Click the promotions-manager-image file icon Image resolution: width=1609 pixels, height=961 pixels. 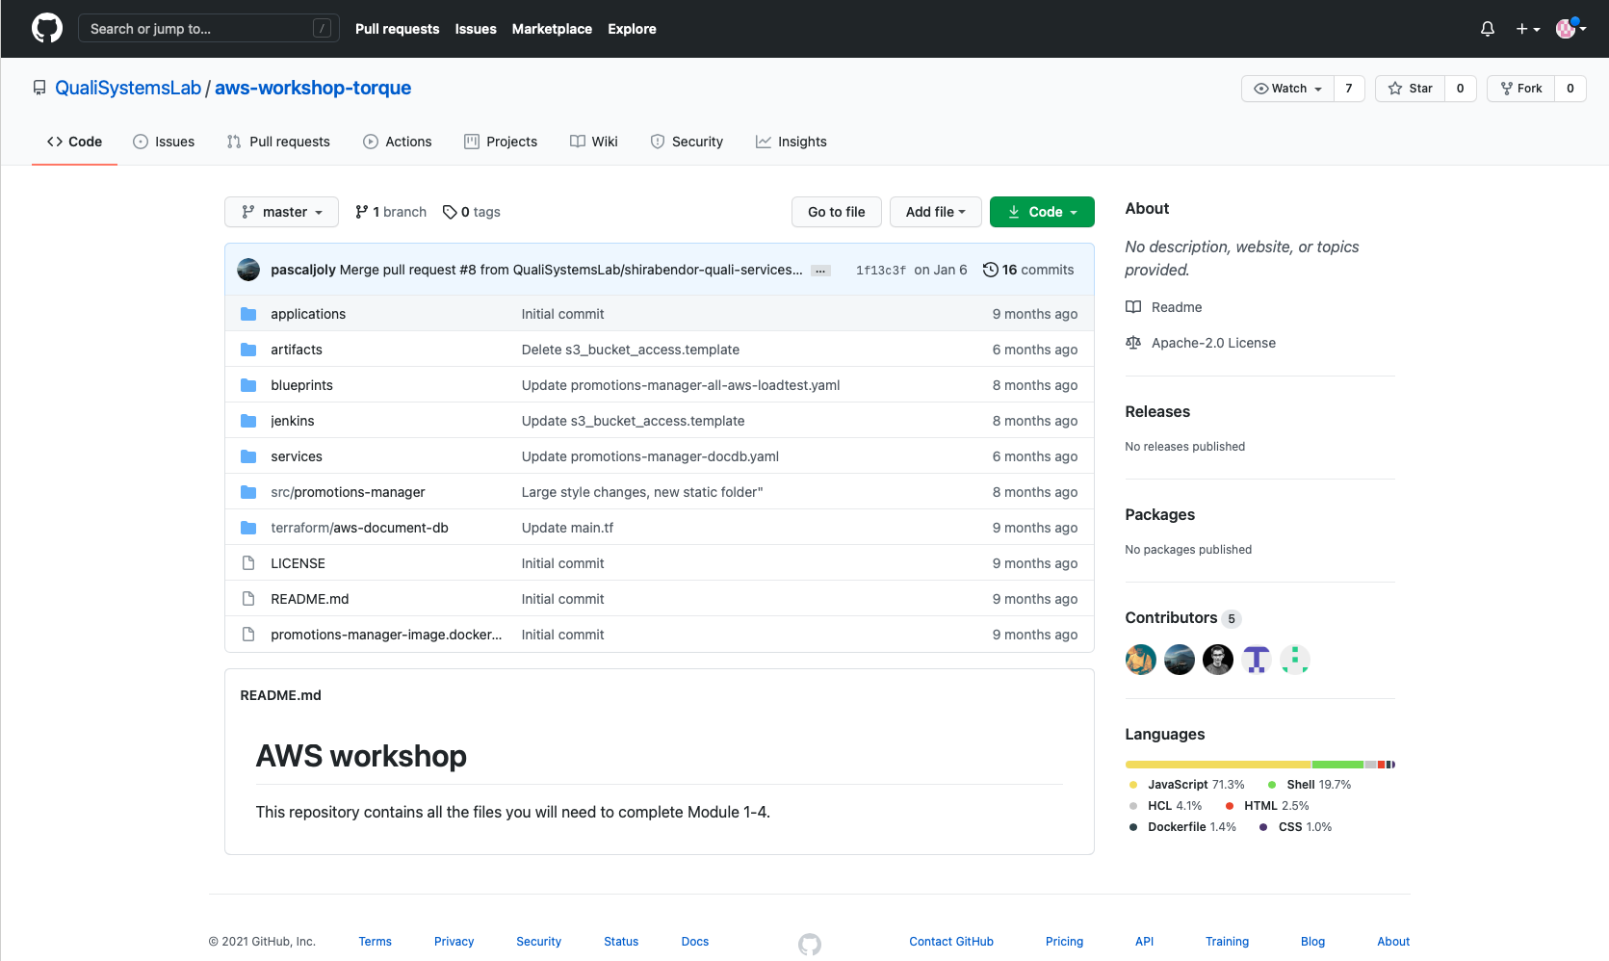(248, 635)
